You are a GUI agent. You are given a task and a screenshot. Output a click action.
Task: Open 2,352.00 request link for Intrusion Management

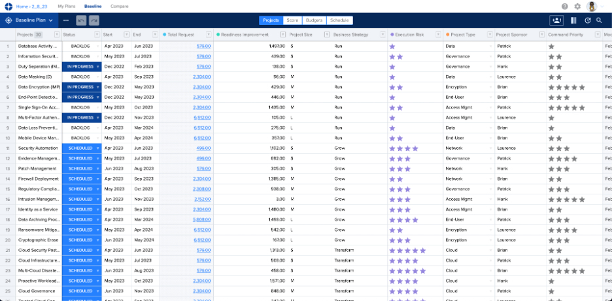(202, 199)
